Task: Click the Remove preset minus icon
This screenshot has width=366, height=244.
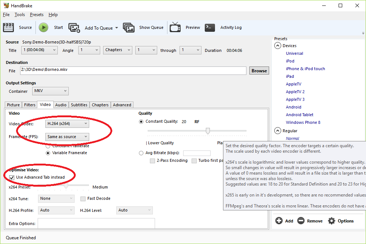Action: coord(301,221)
